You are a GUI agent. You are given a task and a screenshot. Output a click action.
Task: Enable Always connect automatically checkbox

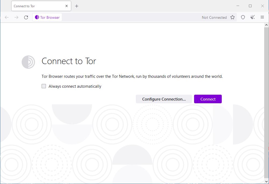click(x=44, y=86)
